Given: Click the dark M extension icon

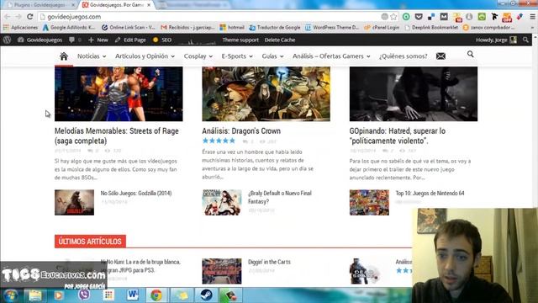Looking at the screenshot, I should coord(444,17).
